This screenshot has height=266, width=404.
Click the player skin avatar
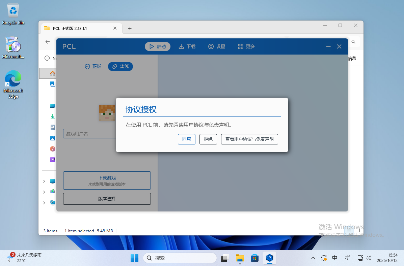pyautogui.click(x=107, y=113)
